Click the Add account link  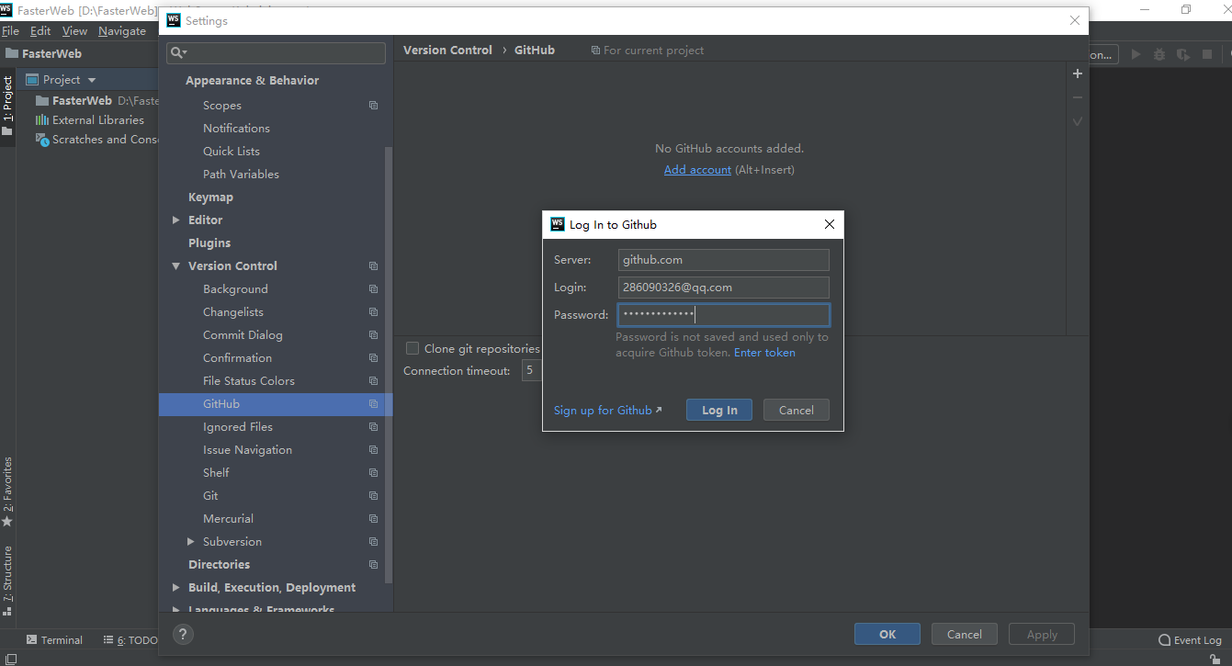pyautogui.click(x=697, y=170)
